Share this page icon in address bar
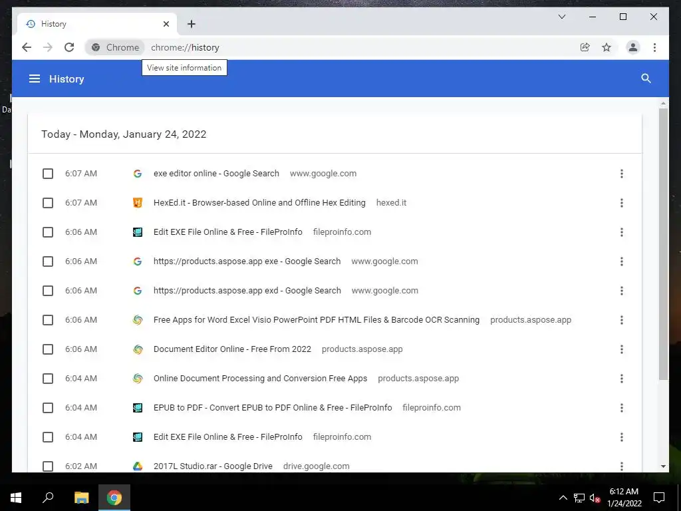Viewport: 681px width, 511px height. click(x=585, y=47)
